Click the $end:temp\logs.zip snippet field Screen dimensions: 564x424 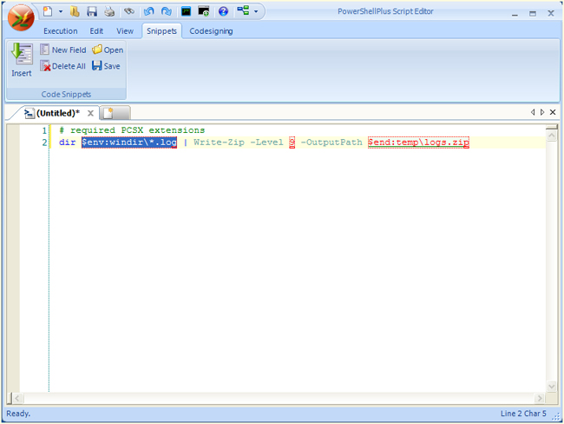pos(419,142)
